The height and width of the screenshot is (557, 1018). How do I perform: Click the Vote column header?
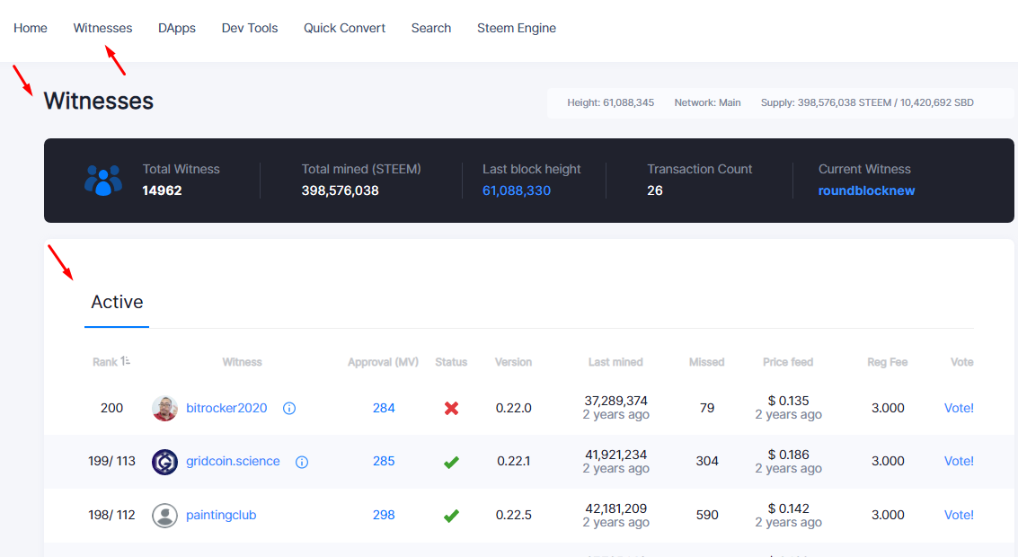pyautogui.click(x=962, y=362)
